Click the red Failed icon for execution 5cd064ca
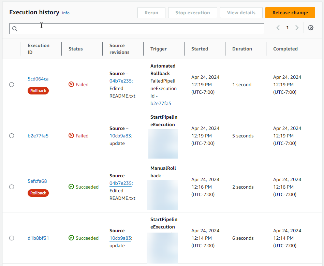Viewport: 324px width, 266px height. [x=71, y=84]
